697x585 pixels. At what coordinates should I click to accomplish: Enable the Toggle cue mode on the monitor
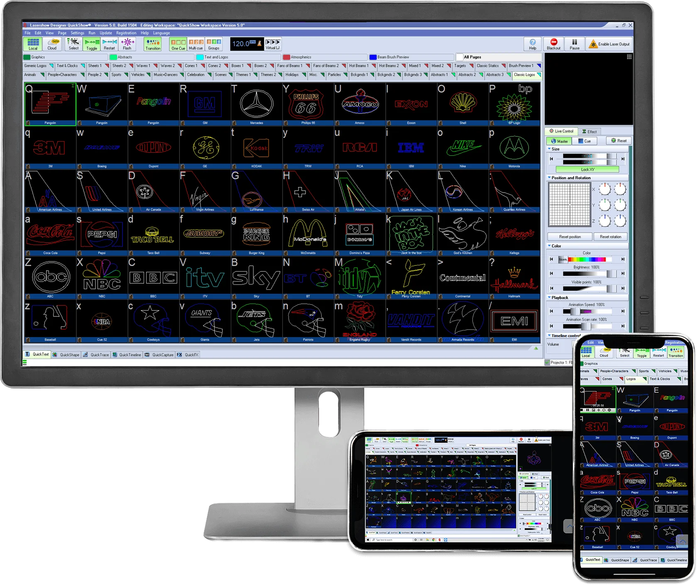[x=92, y=44]
